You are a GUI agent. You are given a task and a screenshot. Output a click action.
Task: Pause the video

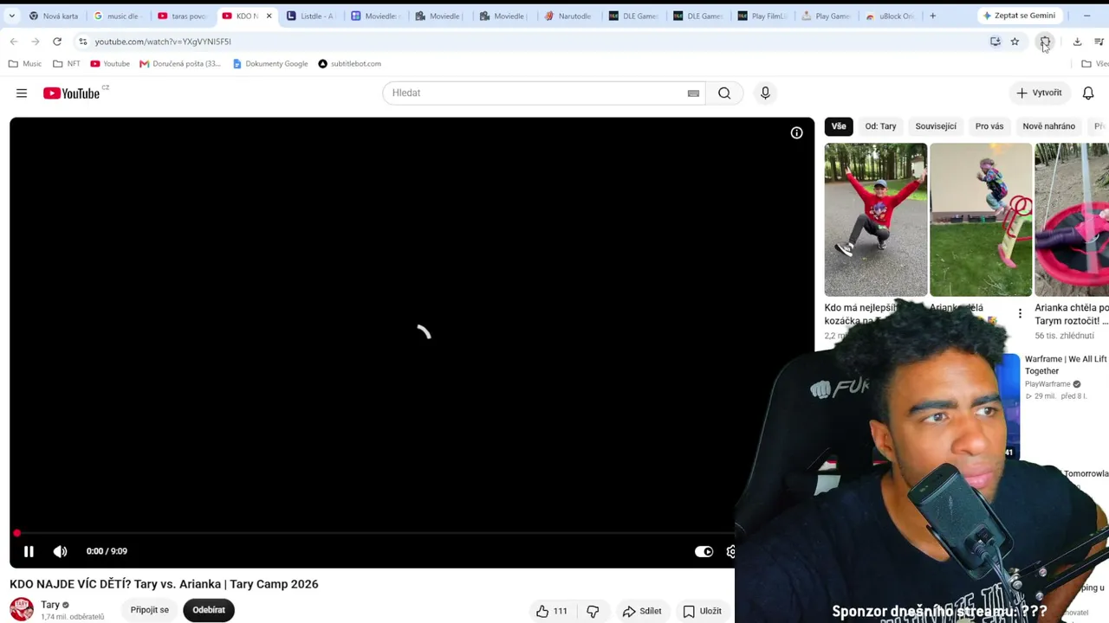(x=29, y=551)
